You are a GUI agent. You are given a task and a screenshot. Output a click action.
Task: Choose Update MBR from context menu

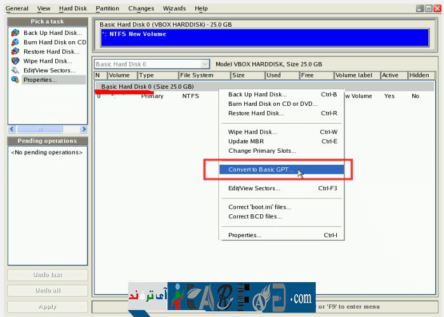[x=248, y=141]
